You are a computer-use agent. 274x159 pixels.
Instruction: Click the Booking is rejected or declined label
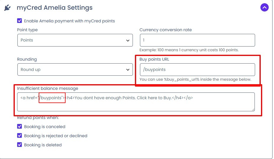click(x=56, y=136)
